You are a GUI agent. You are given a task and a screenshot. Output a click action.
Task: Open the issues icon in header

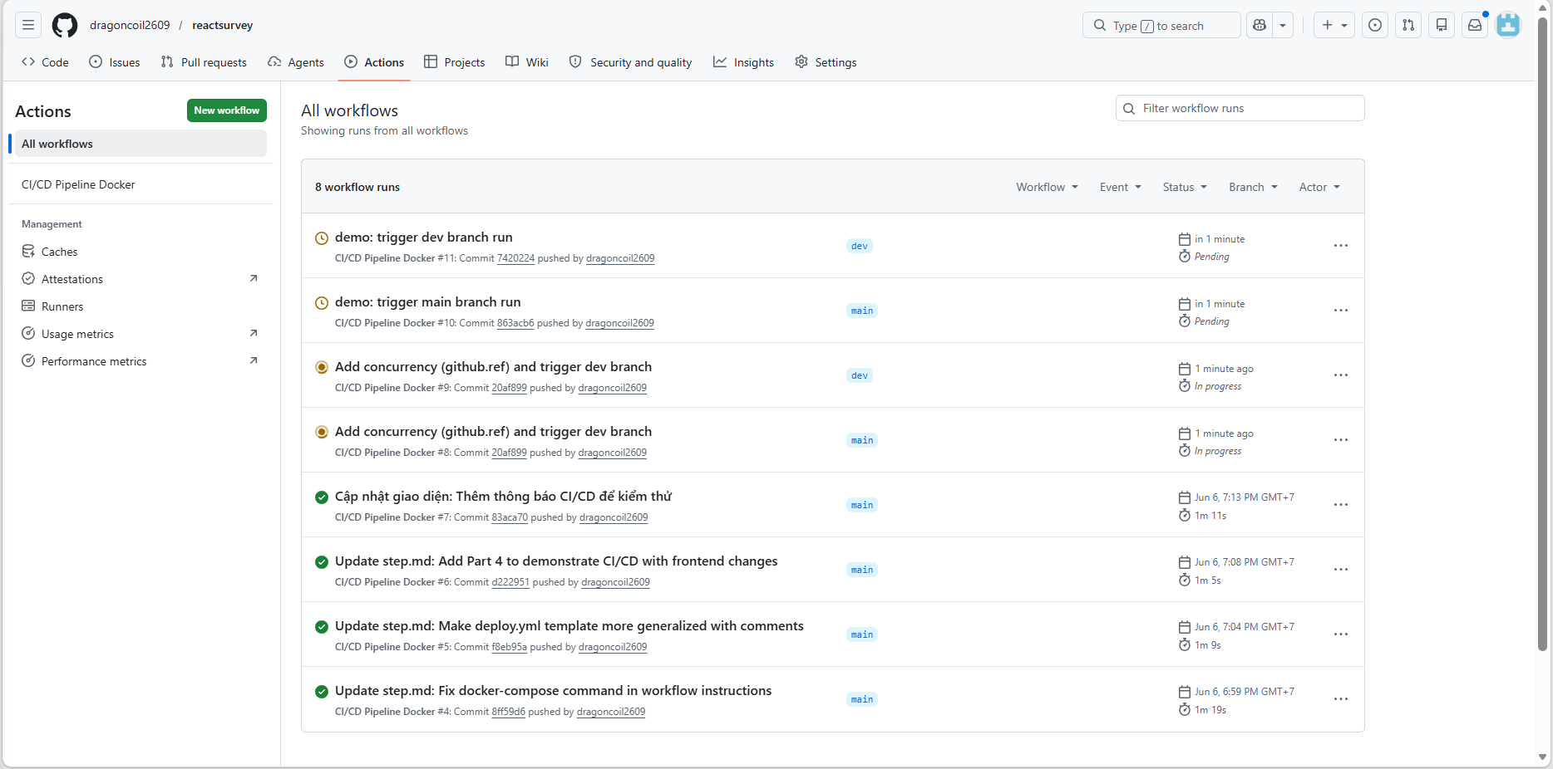(1375, 25)
